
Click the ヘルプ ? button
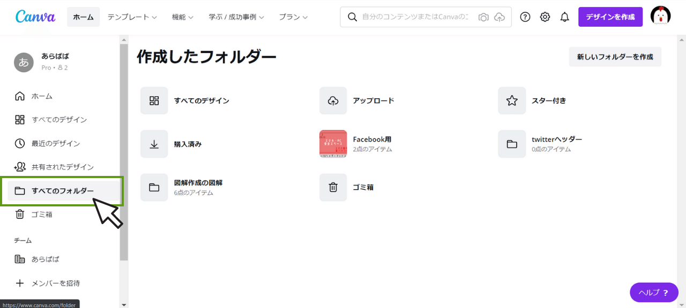click(654, 292)
